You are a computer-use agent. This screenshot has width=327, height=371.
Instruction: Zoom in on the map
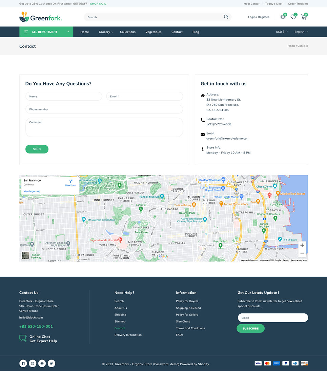[x=302, y=245]
